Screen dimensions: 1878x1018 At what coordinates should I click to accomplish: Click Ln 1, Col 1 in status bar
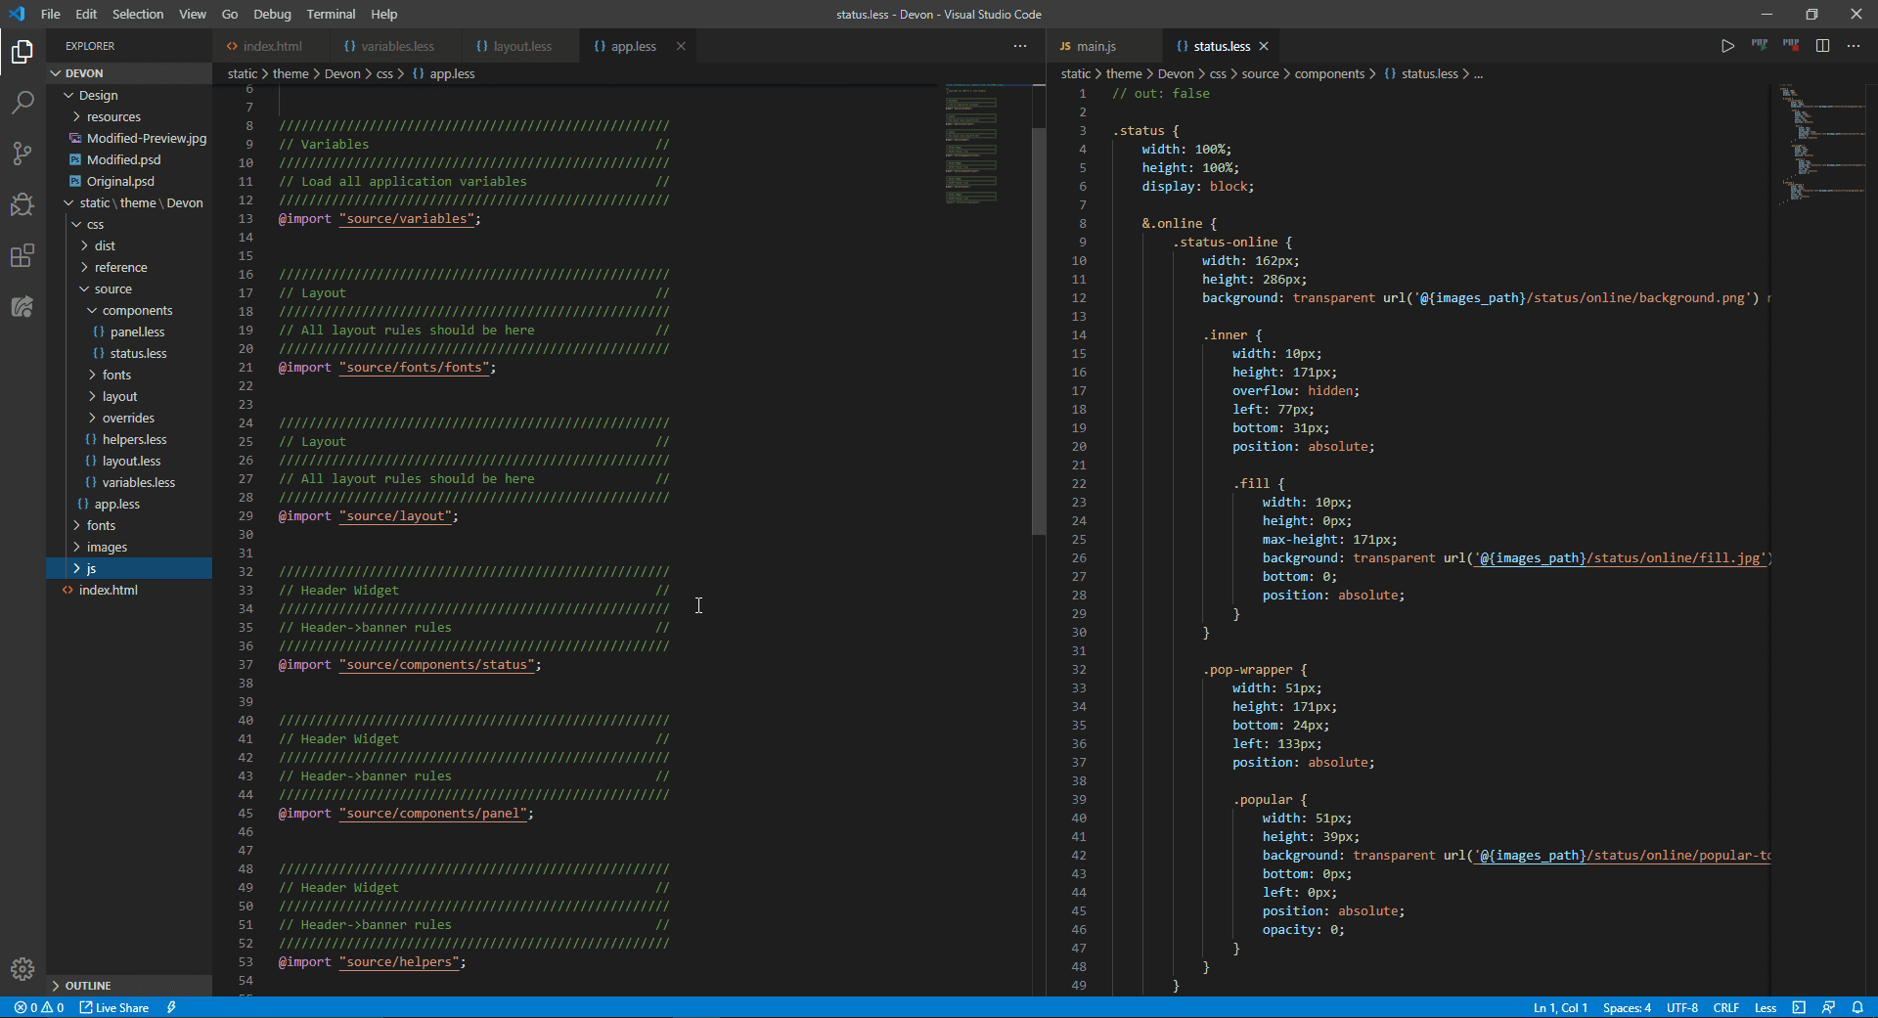click(1560, 1007)
